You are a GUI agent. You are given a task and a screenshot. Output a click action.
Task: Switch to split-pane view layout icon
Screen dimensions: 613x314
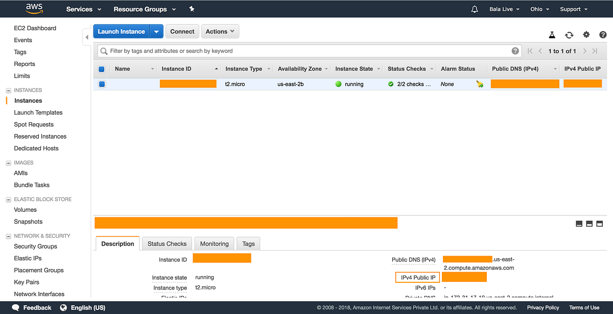pyautogui.click(x=589, y=223)
